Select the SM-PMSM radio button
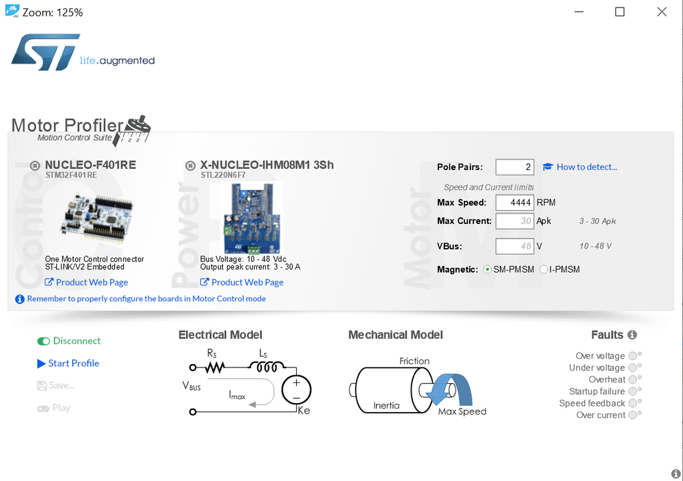This screenshot has height=481, width=683. click(x=487, y=269)
